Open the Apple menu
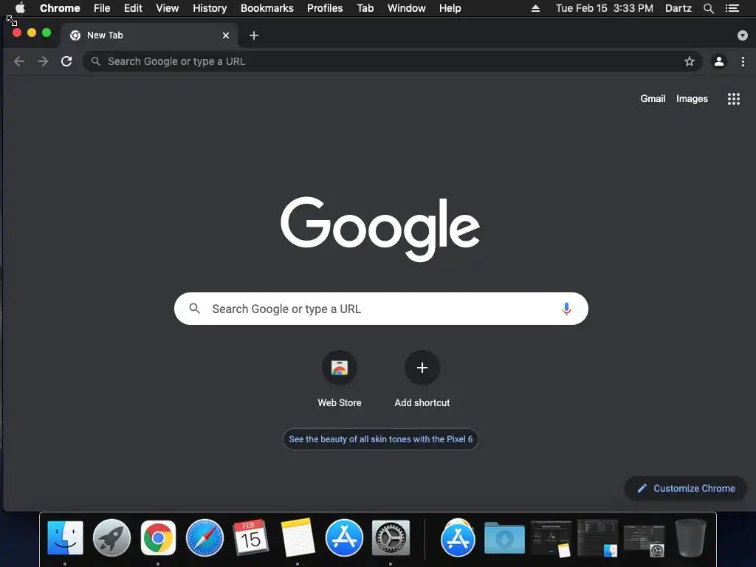This screenshot has width=756, height=567. click(20, 8)
